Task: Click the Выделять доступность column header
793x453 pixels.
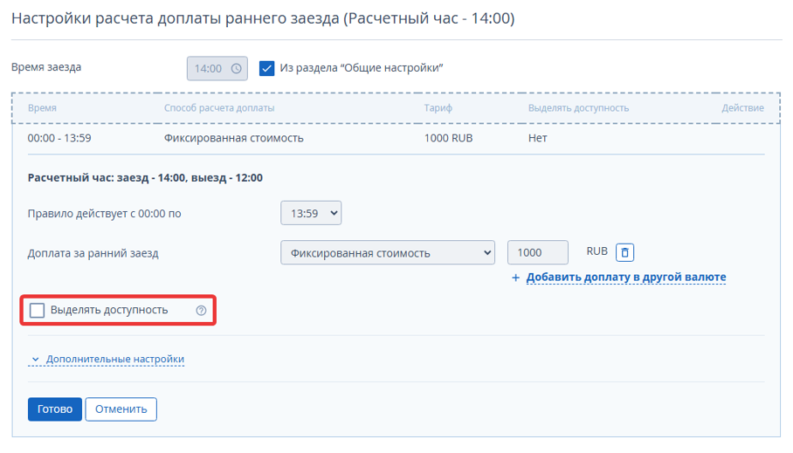Action: (578, 107)
